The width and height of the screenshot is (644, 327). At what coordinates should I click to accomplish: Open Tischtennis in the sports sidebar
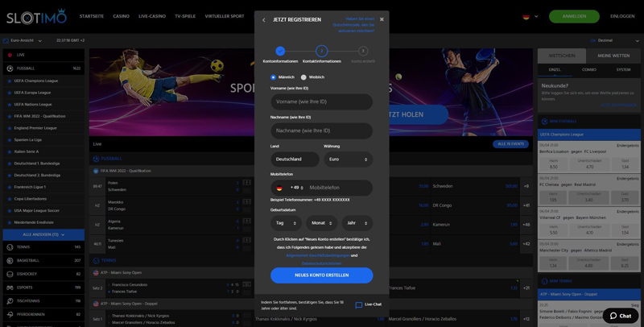point(43,301)
